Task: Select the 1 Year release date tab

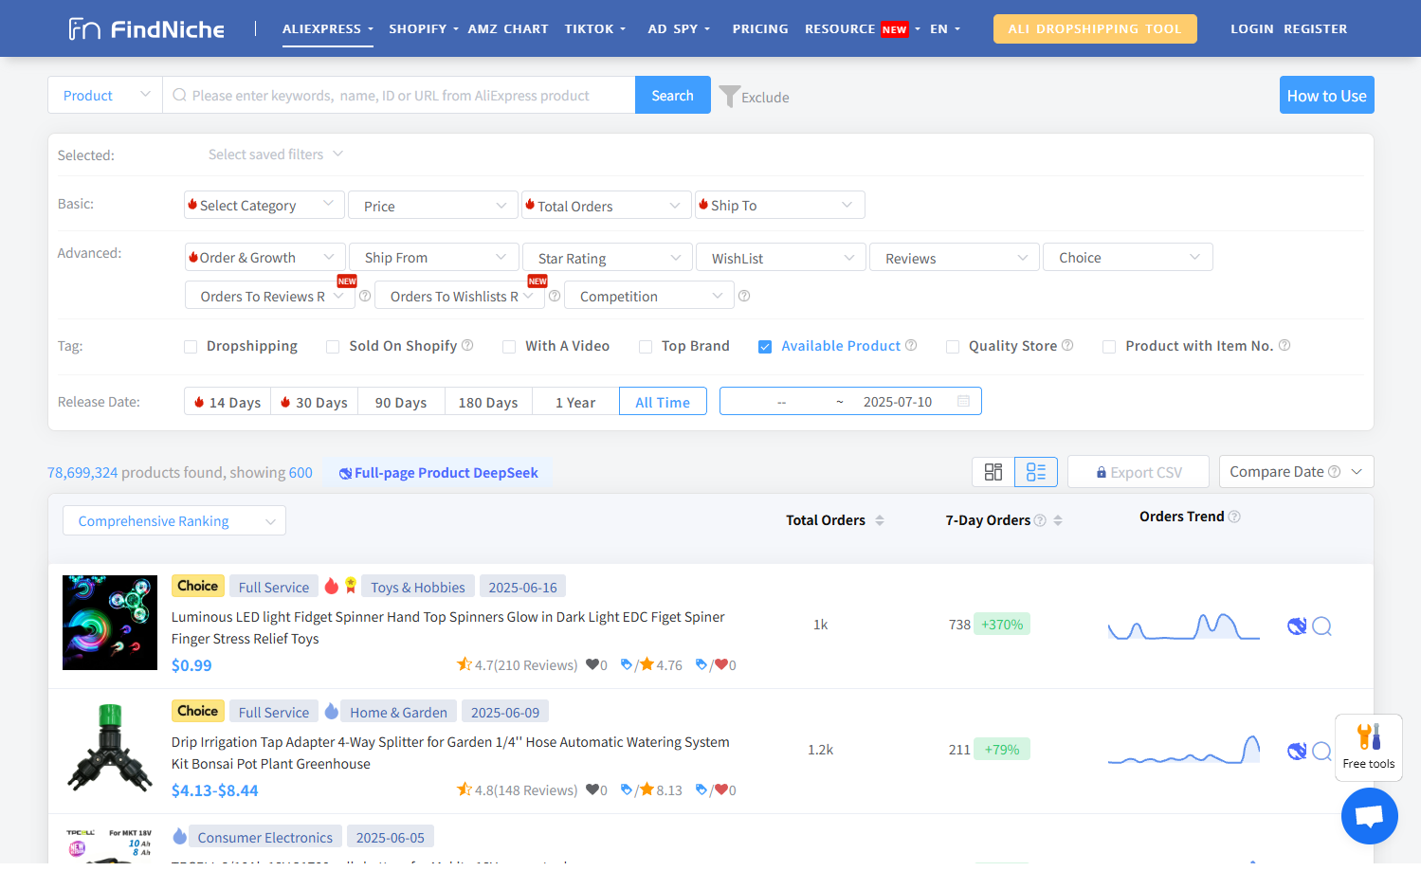Action: pyautogui.click(x=575, y=402)
